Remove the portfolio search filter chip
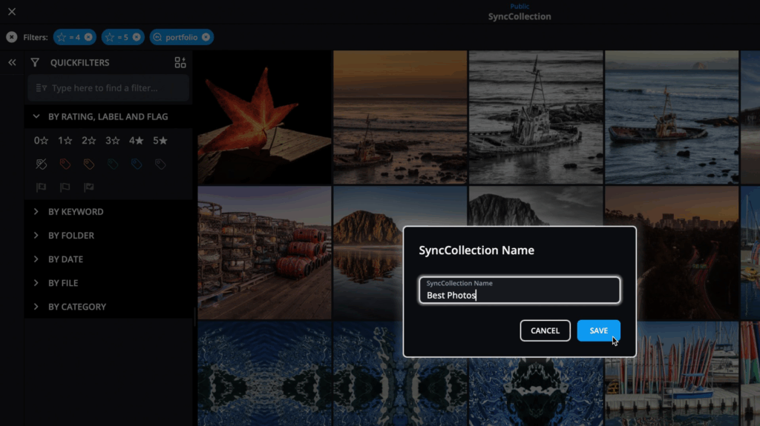 pyautogui.click(x=206, y=37)
